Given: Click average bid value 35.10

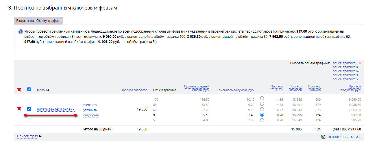Looking at the screenshot, I should tap(205, 115).
